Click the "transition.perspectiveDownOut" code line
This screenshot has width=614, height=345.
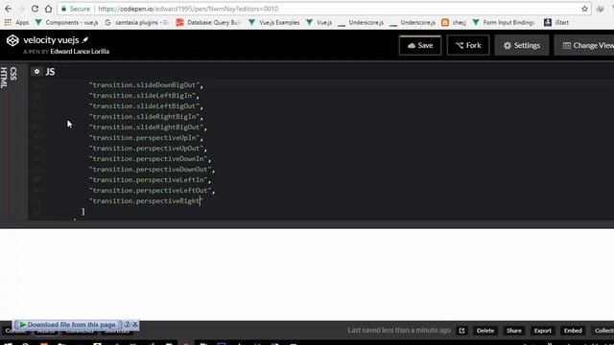tap(152, 170)
